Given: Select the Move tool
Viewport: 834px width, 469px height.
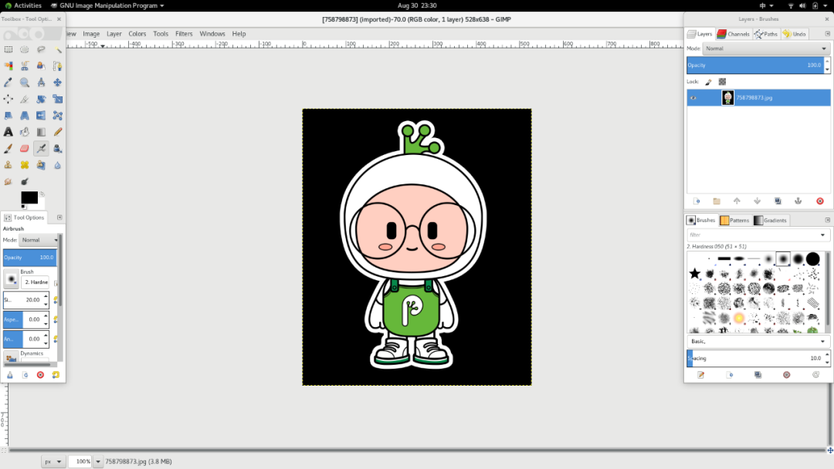Looking at the screenshot, I should 57,83.
